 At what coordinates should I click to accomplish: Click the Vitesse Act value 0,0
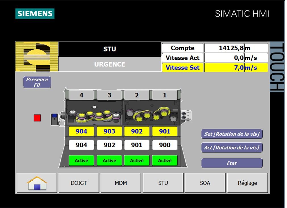click(x=224, y=58)
